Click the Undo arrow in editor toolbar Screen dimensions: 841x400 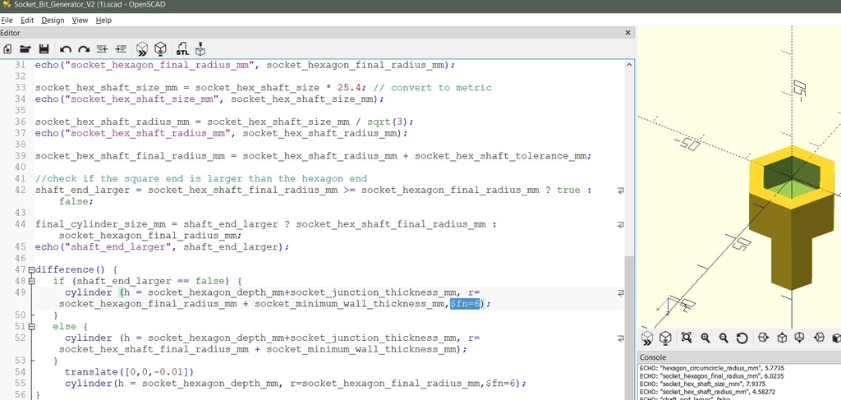pos(66,49)
